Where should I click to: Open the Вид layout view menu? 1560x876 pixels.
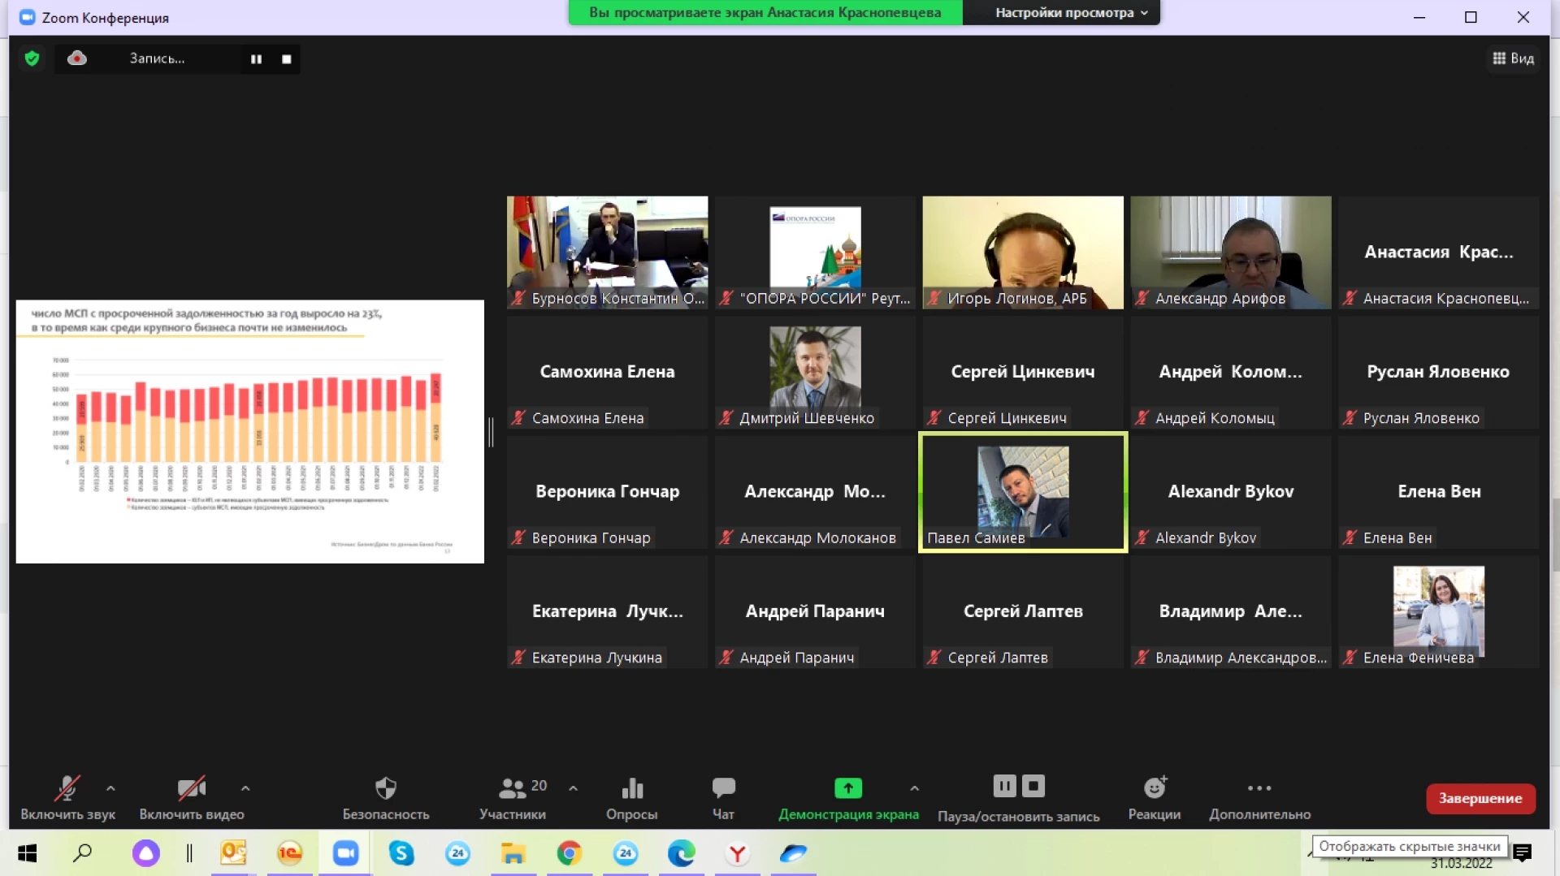(x=1513, y=58)
